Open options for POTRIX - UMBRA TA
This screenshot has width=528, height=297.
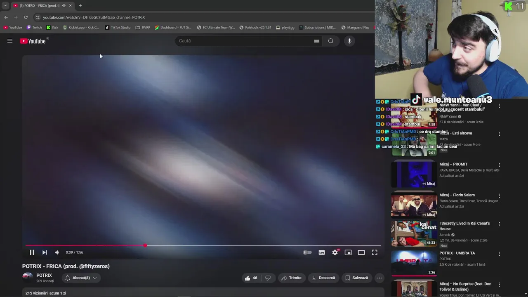(x=499, y=254)
